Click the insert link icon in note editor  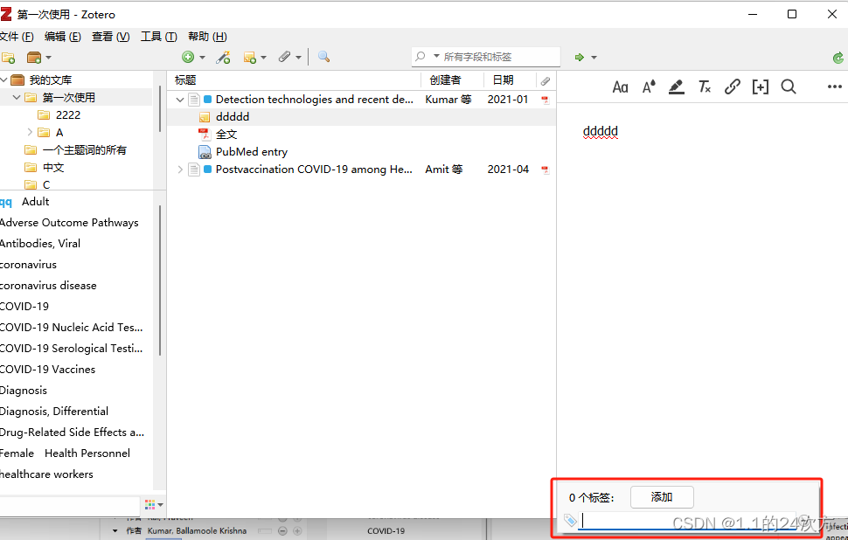click(x=733, y=87)
